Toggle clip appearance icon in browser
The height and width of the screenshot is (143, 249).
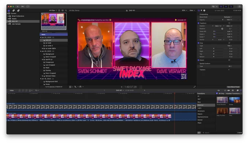[59, 11]
